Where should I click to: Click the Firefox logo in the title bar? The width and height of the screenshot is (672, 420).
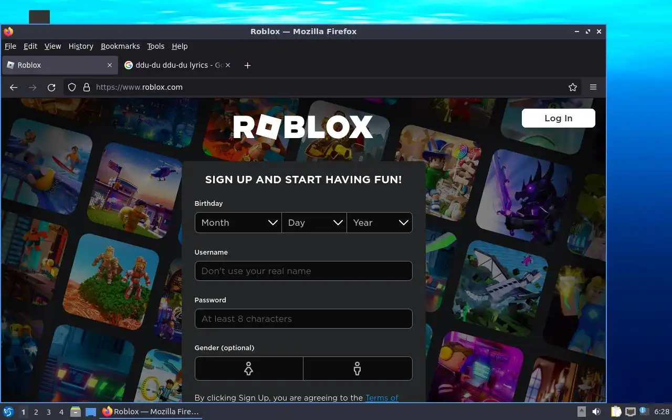[8, 31]
